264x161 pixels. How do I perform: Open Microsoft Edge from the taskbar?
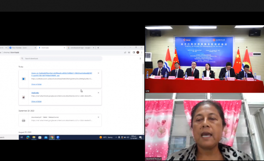click(x=28, y=137)
